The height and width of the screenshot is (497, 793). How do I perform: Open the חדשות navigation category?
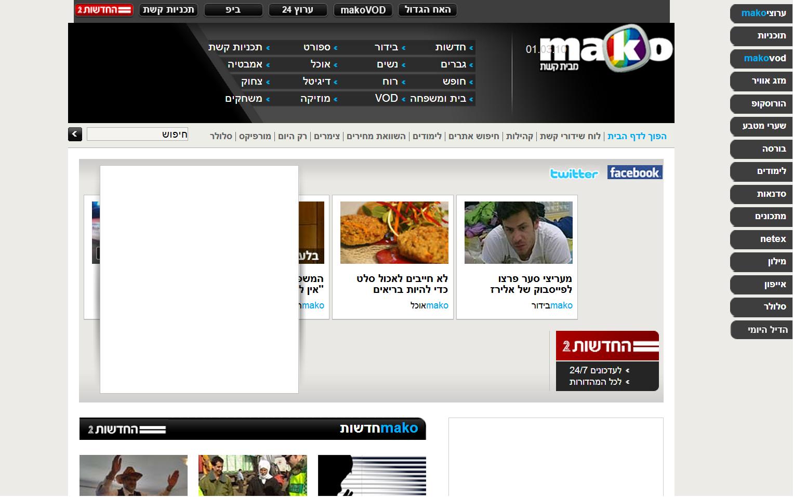451,47
